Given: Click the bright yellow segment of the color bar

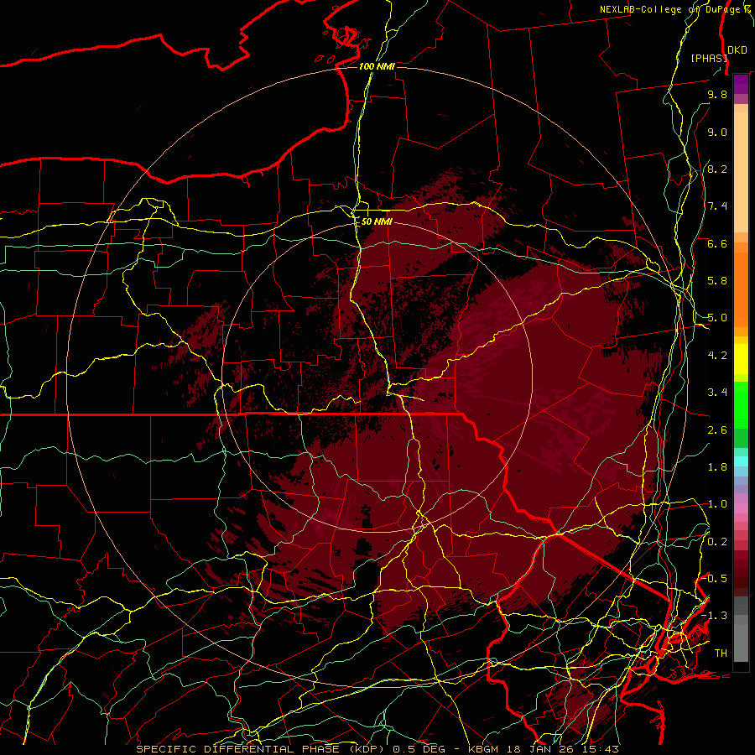Looking at the screenshot, I should [741, 359].
